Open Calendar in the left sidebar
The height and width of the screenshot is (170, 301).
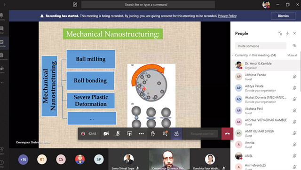pyautogui.click(x=2, y=43)
